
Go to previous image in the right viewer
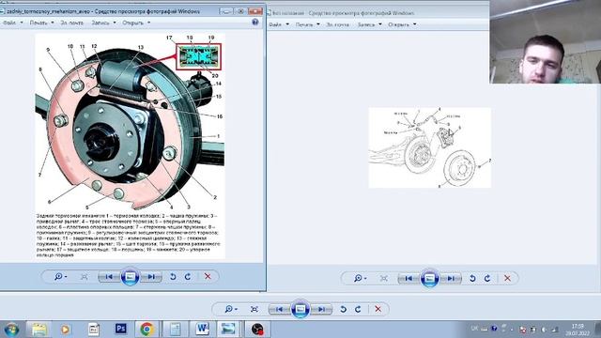click(408, 278)
